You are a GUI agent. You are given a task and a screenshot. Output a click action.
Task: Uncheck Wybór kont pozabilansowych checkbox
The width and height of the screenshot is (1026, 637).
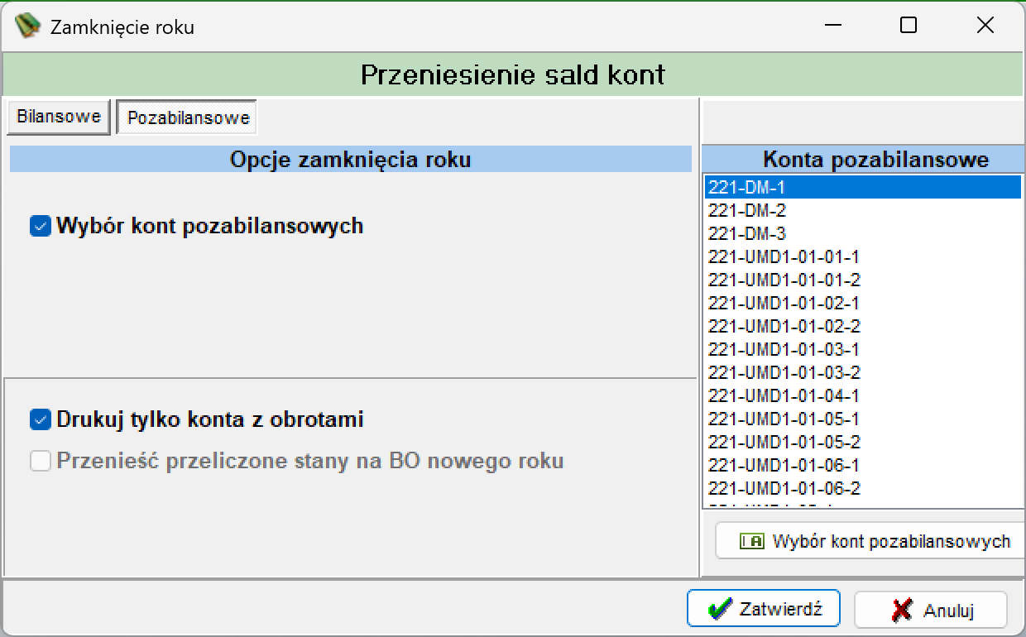point(41,226)
